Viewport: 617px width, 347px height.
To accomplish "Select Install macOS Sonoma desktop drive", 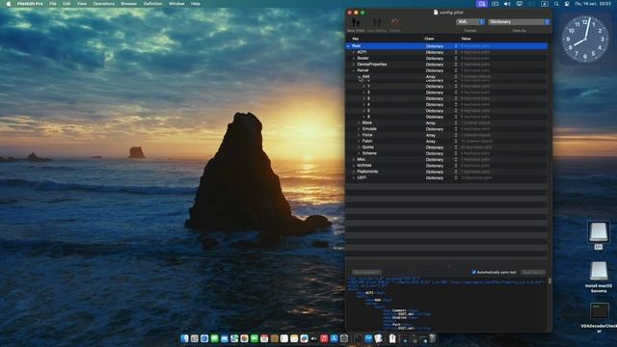I will (x=599, y=277).
